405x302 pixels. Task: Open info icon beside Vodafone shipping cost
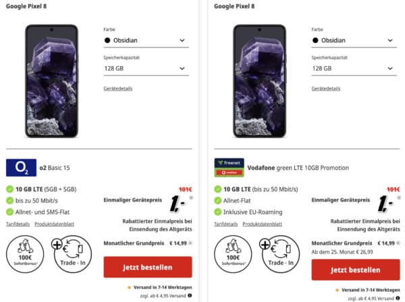398,299
